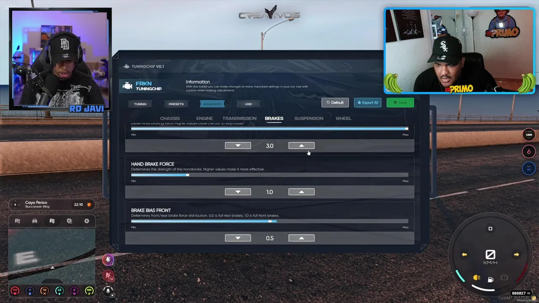Decrease Brake Bias Front value
Viewport: 539px width, 303px height.
pos(238,238)
